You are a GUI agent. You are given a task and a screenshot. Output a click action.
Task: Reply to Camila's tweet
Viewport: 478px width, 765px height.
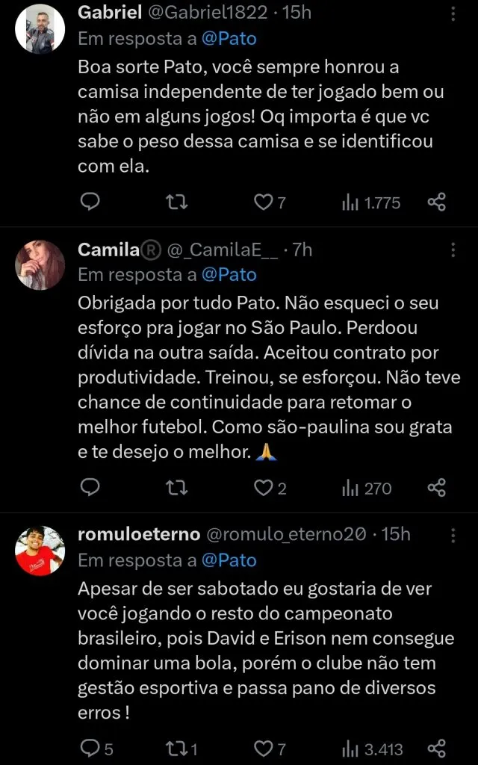click(x=90, y=488)
